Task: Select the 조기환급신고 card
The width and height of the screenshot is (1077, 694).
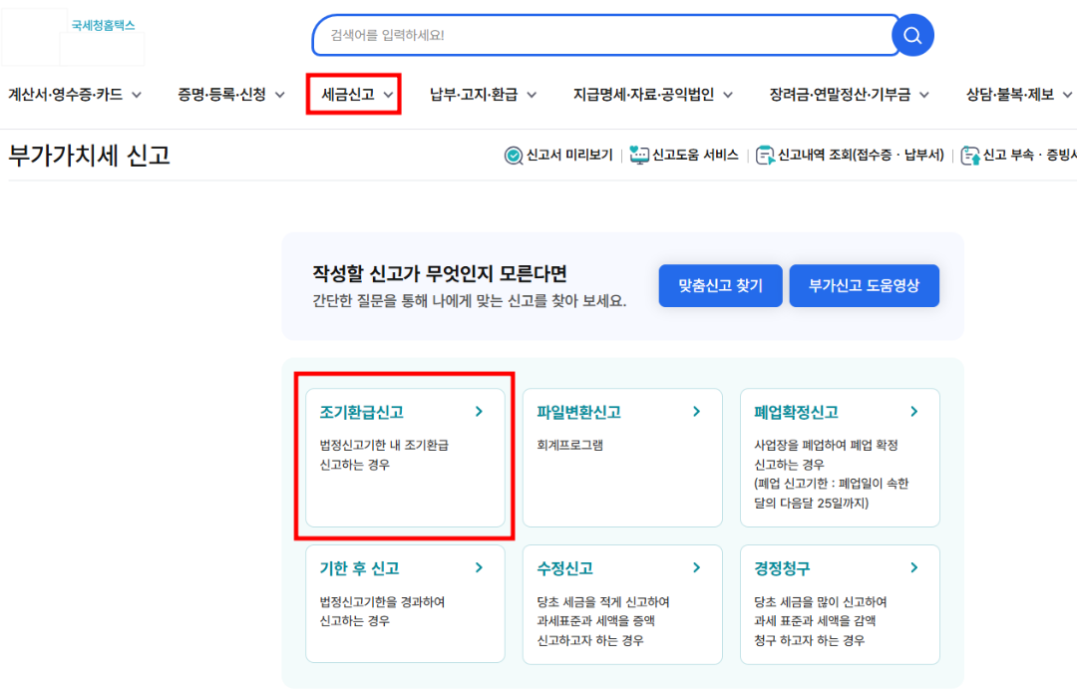Action: (405, 457)
